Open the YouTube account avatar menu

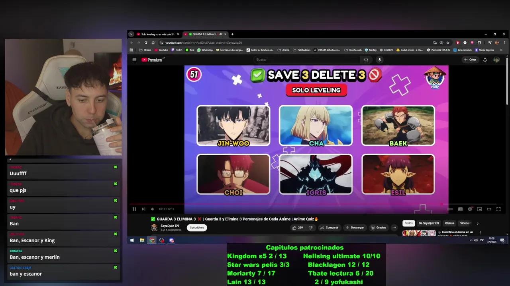click(x=496, y=60)
